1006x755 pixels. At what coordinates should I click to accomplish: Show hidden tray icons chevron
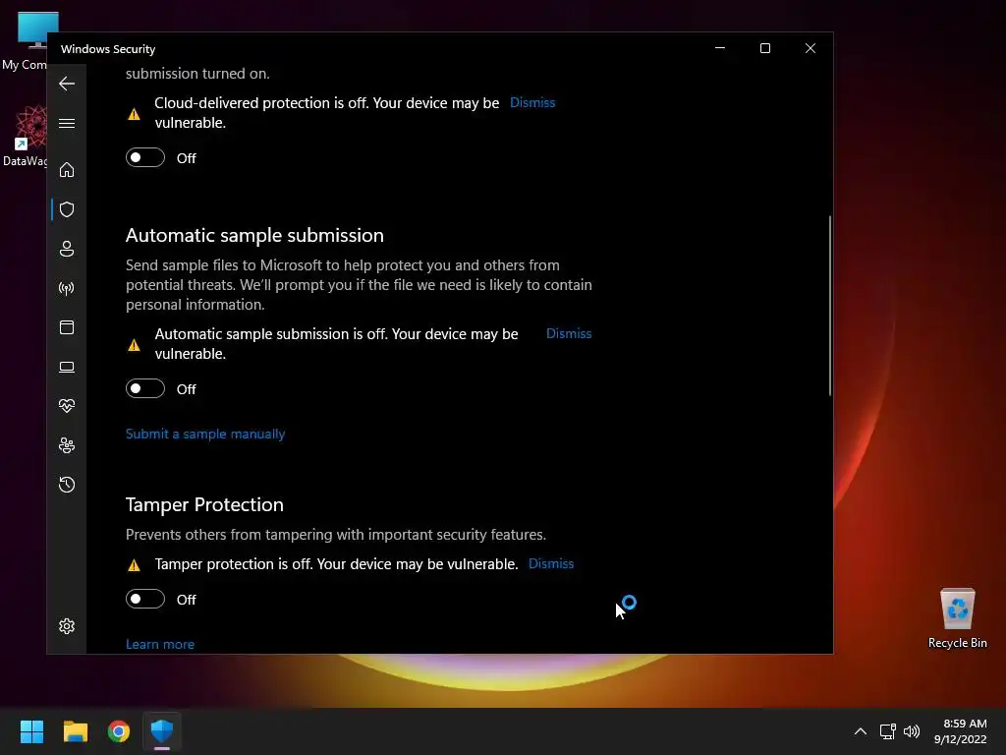pos(861,731)
